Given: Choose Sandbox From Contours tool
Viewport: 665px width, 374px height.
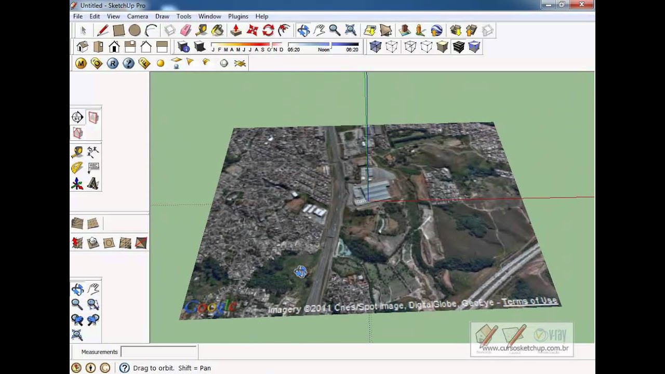Looking at the screenshot, I should coord(77,224).
